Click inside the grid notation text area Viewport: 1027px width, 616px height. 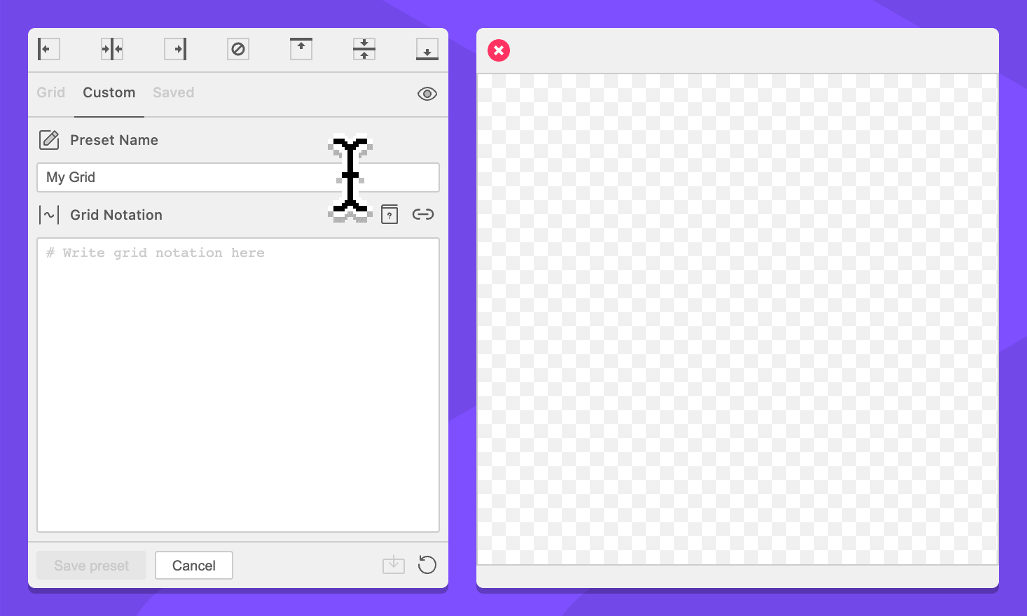click(x=238, y=385)
